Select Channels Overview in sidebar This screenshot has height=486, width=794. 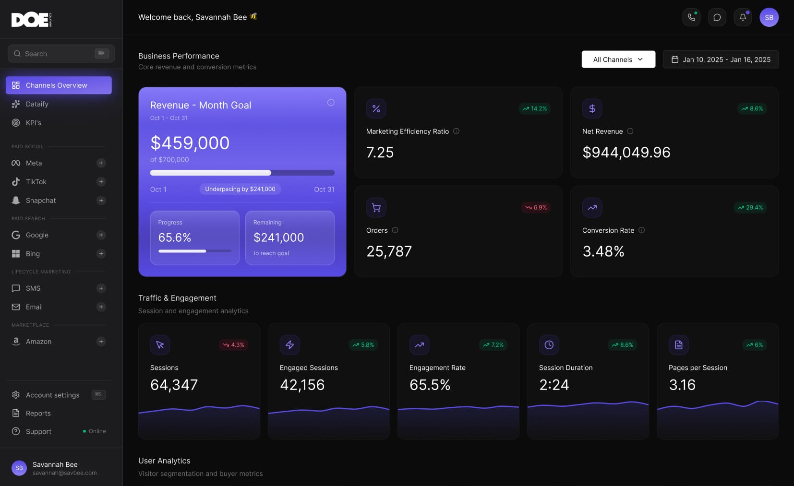(59, 85)
